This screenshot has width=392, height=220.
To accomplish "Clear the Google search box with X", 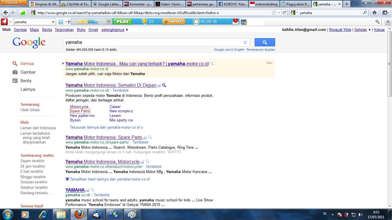I will pos(245,42).
